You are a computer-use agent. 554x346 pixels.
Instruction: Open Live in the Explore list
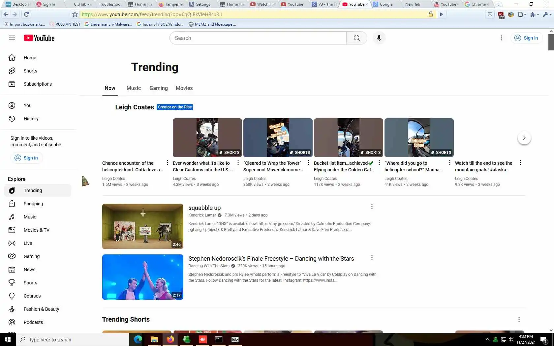38,243
